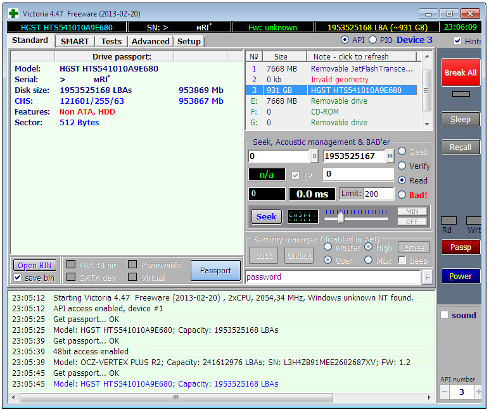The image size is (489, 410).
Task: Click the Seek button
Action: [x=266, y=216]
